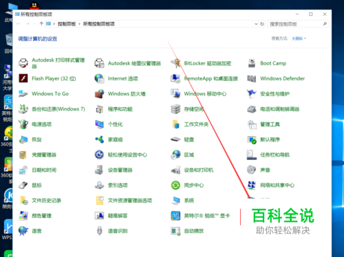Open the Windows 防火墙 brick wall icon
344x257 pixels.
click(x=99, y=93)
